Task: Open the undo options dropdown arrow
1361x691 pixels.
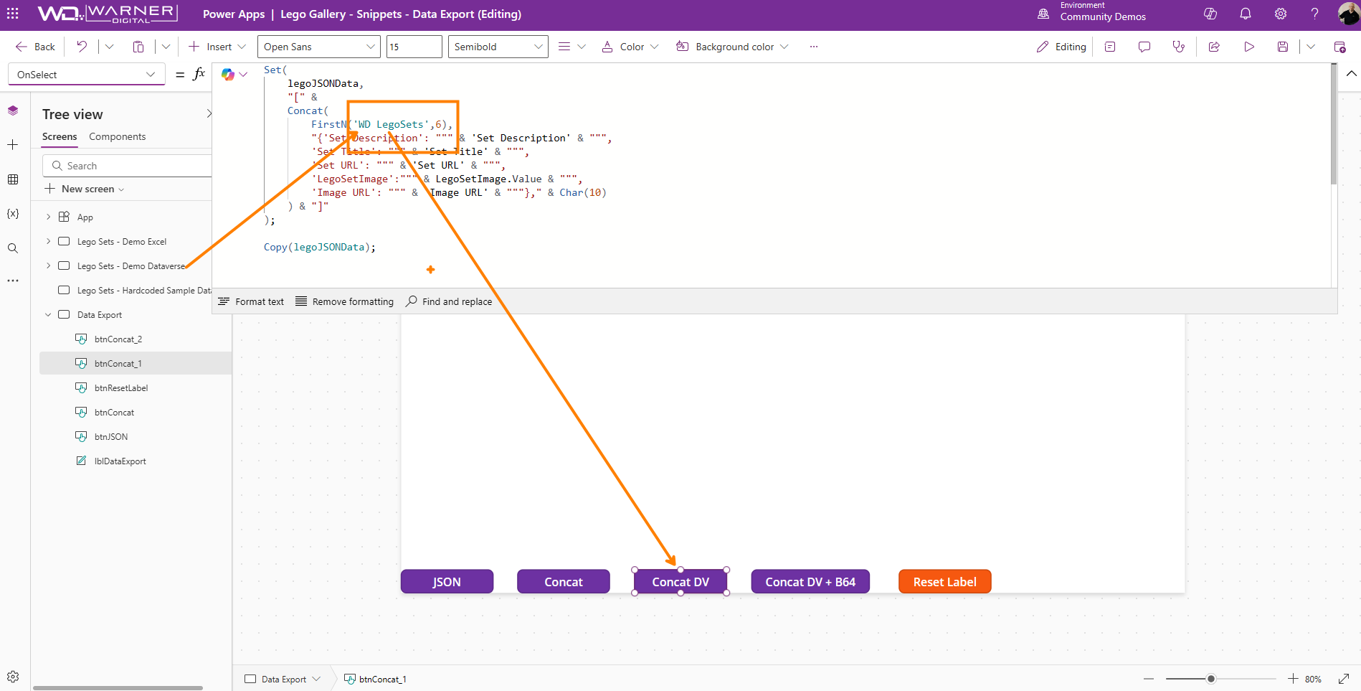Action: pyautogui.click(x=109, y=47)
